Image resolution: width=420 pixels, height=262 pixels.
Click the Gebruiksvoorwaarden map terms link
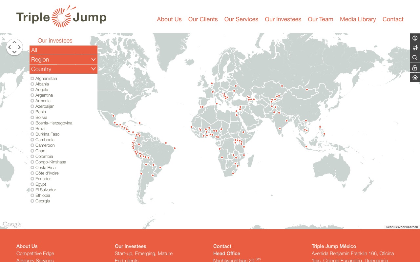pyautogui.click(x=402, y=227)
